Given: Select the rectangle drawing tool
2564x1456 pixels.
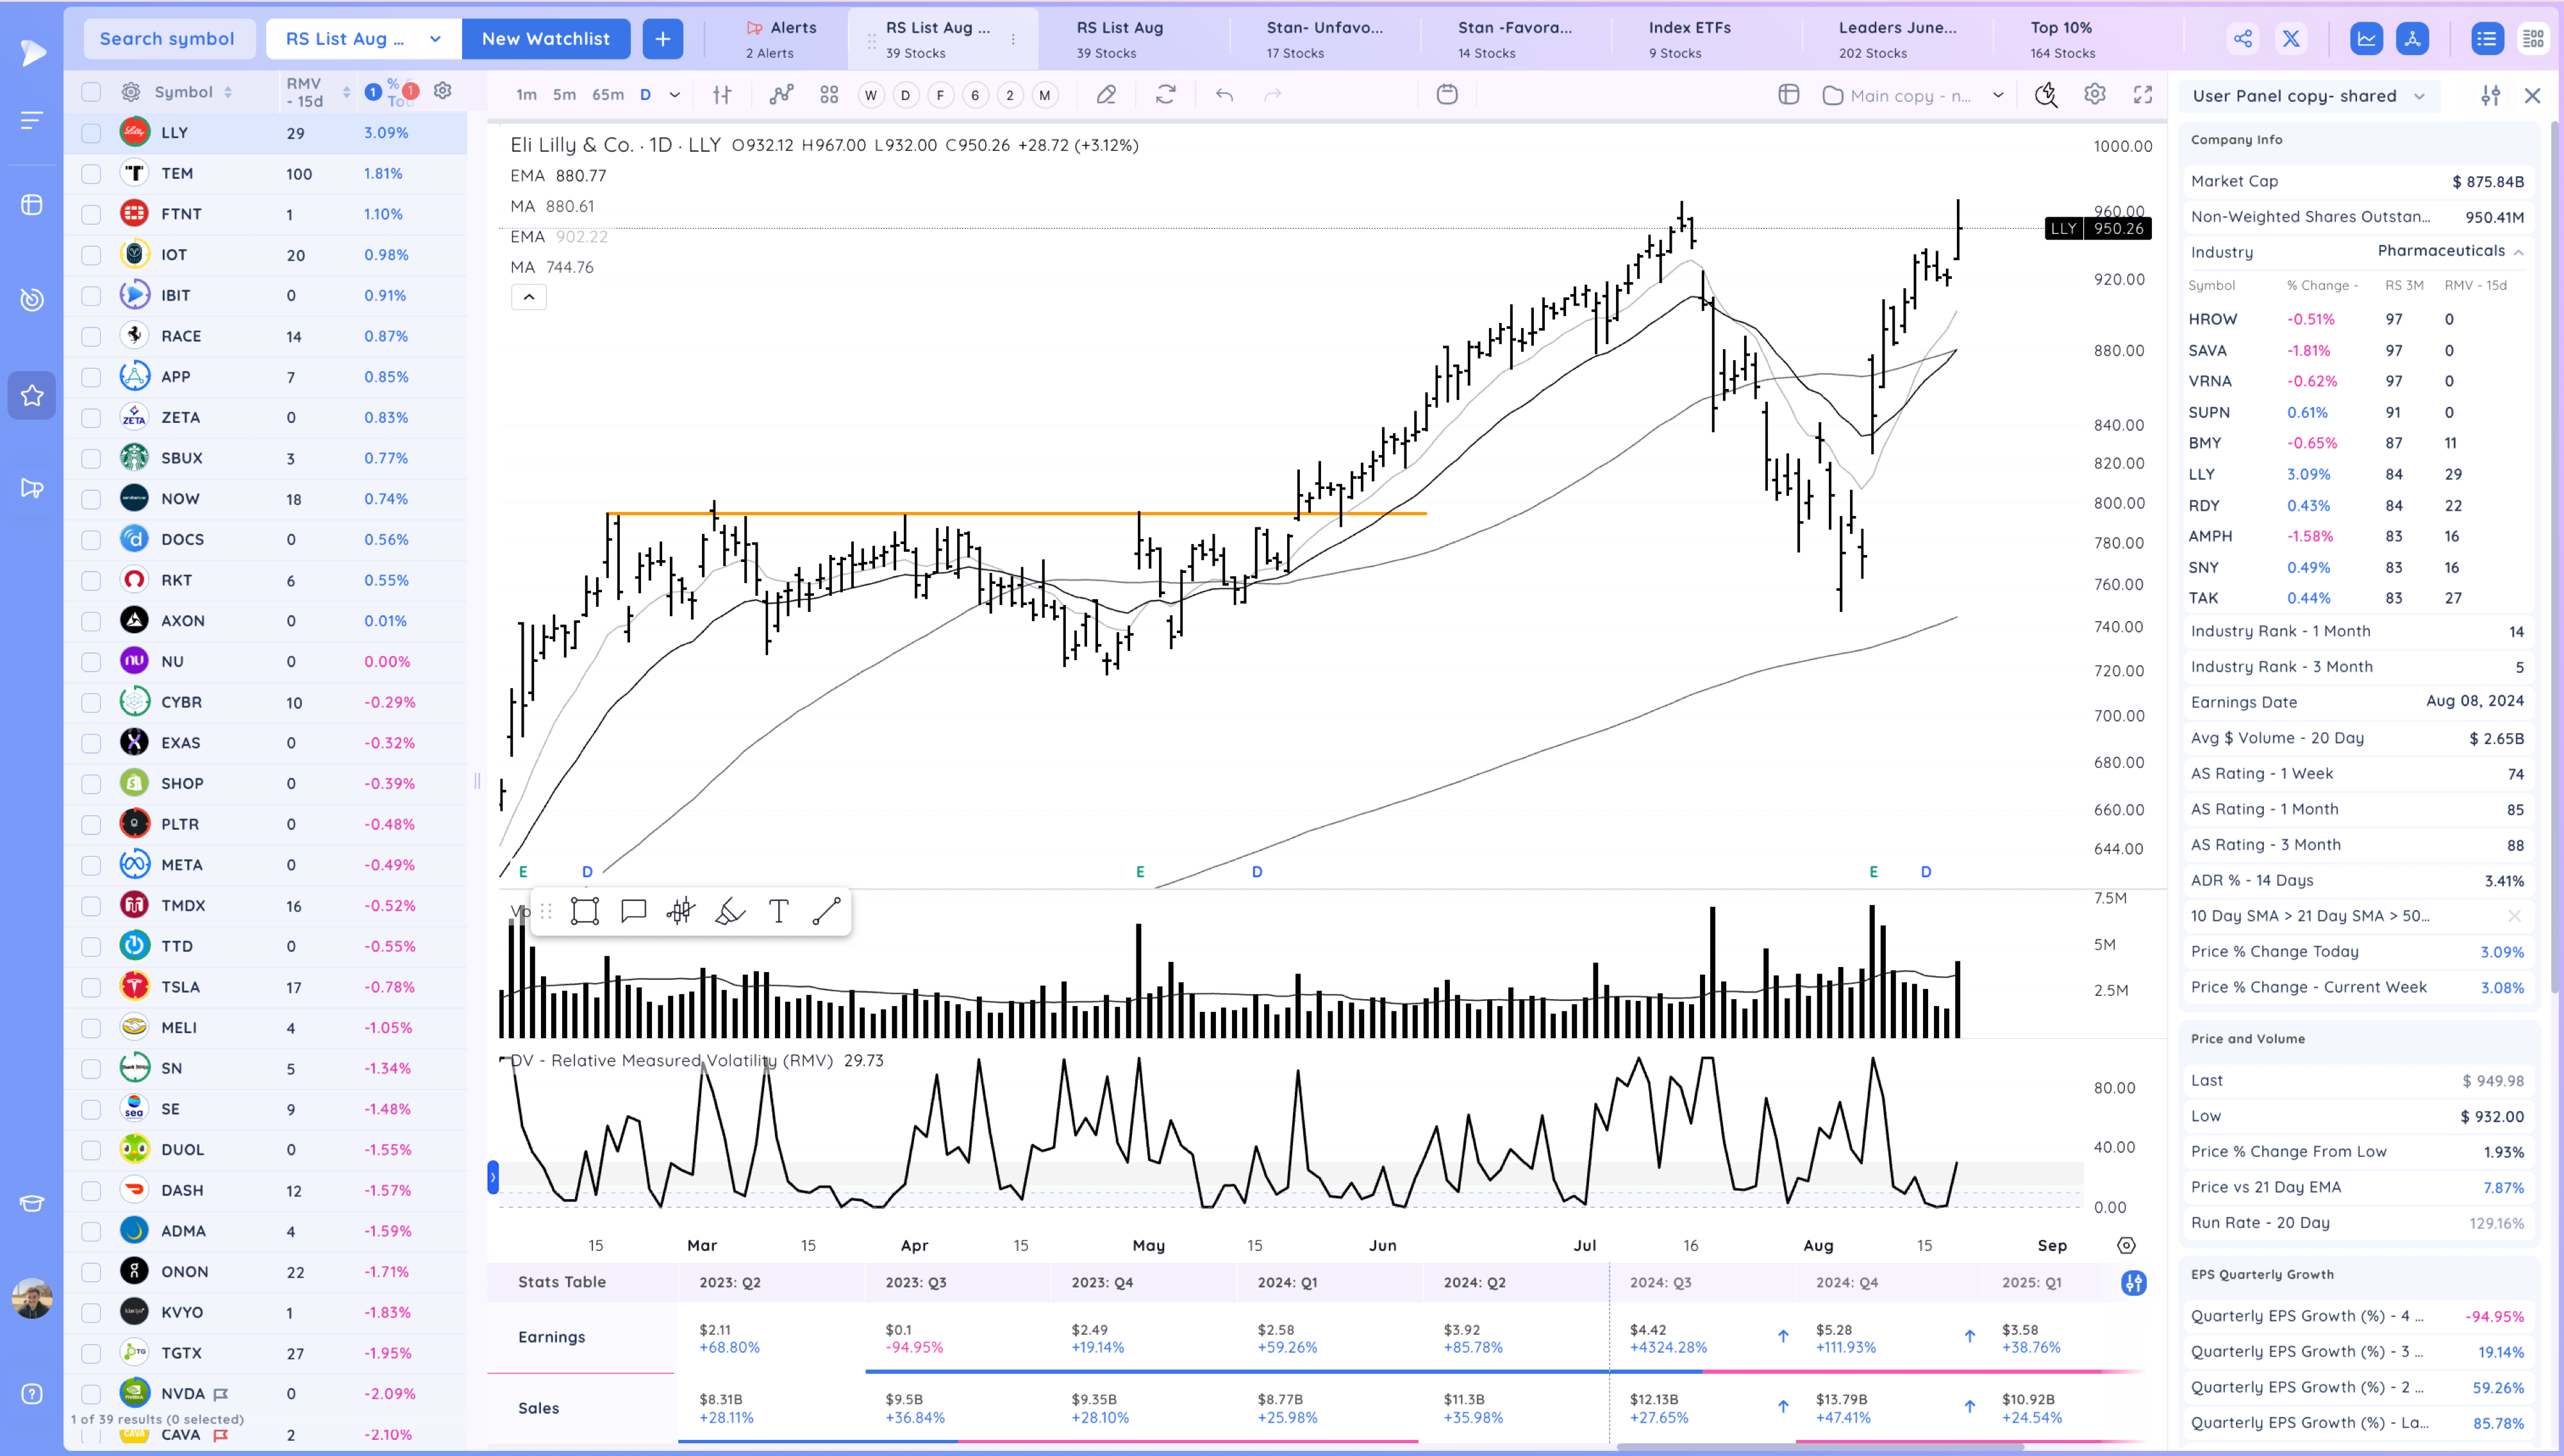Looking at the screenshot, I should pos(585,911).
